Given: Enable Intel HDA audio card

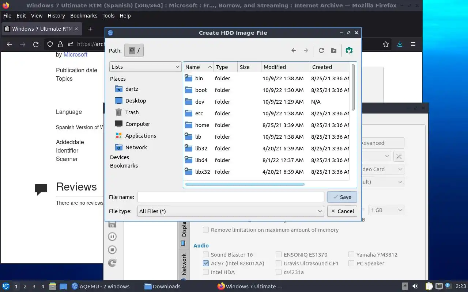Looking at the screenshot, I should (206, 272).
